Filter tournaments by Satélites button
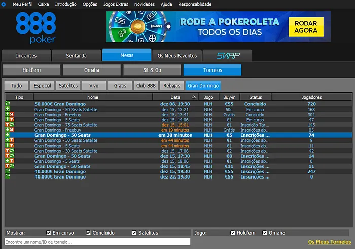The height and width of the screenshot is (249, 355). (68, 86)
